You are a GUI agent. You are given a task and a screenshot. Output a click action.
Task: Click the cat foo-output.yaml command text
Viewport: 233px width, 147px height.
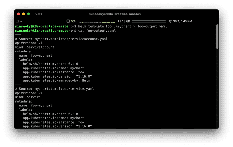tap(97, 31)
